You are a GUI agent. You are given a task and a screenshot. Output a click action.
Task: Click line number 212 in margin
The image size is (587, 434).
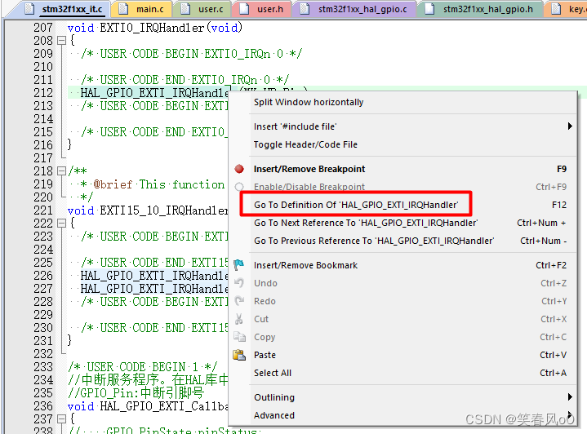[x=43, y=93]
